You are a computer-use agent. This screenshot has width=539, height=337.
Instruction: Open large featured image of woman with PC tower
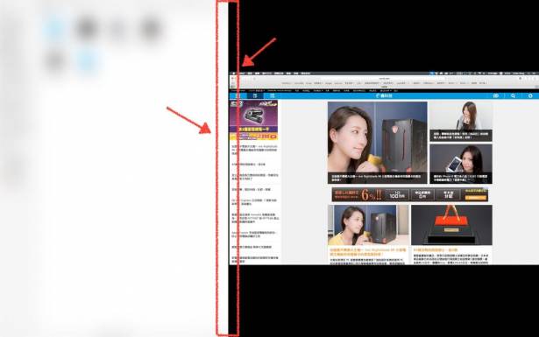click(x=377, y=143)
